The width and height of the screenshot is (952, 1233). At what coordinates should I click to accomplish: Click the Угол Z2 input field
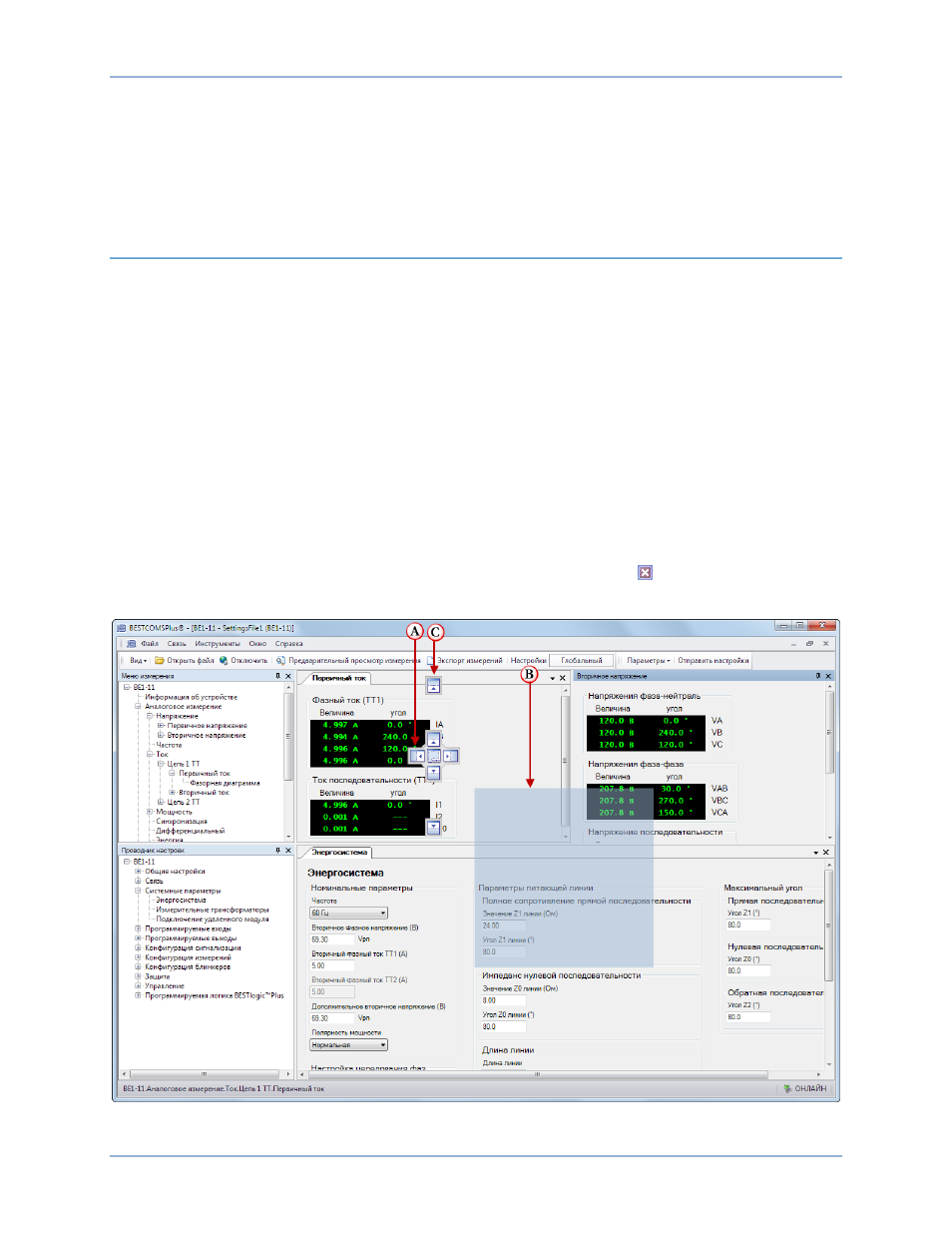point(748,1017)
